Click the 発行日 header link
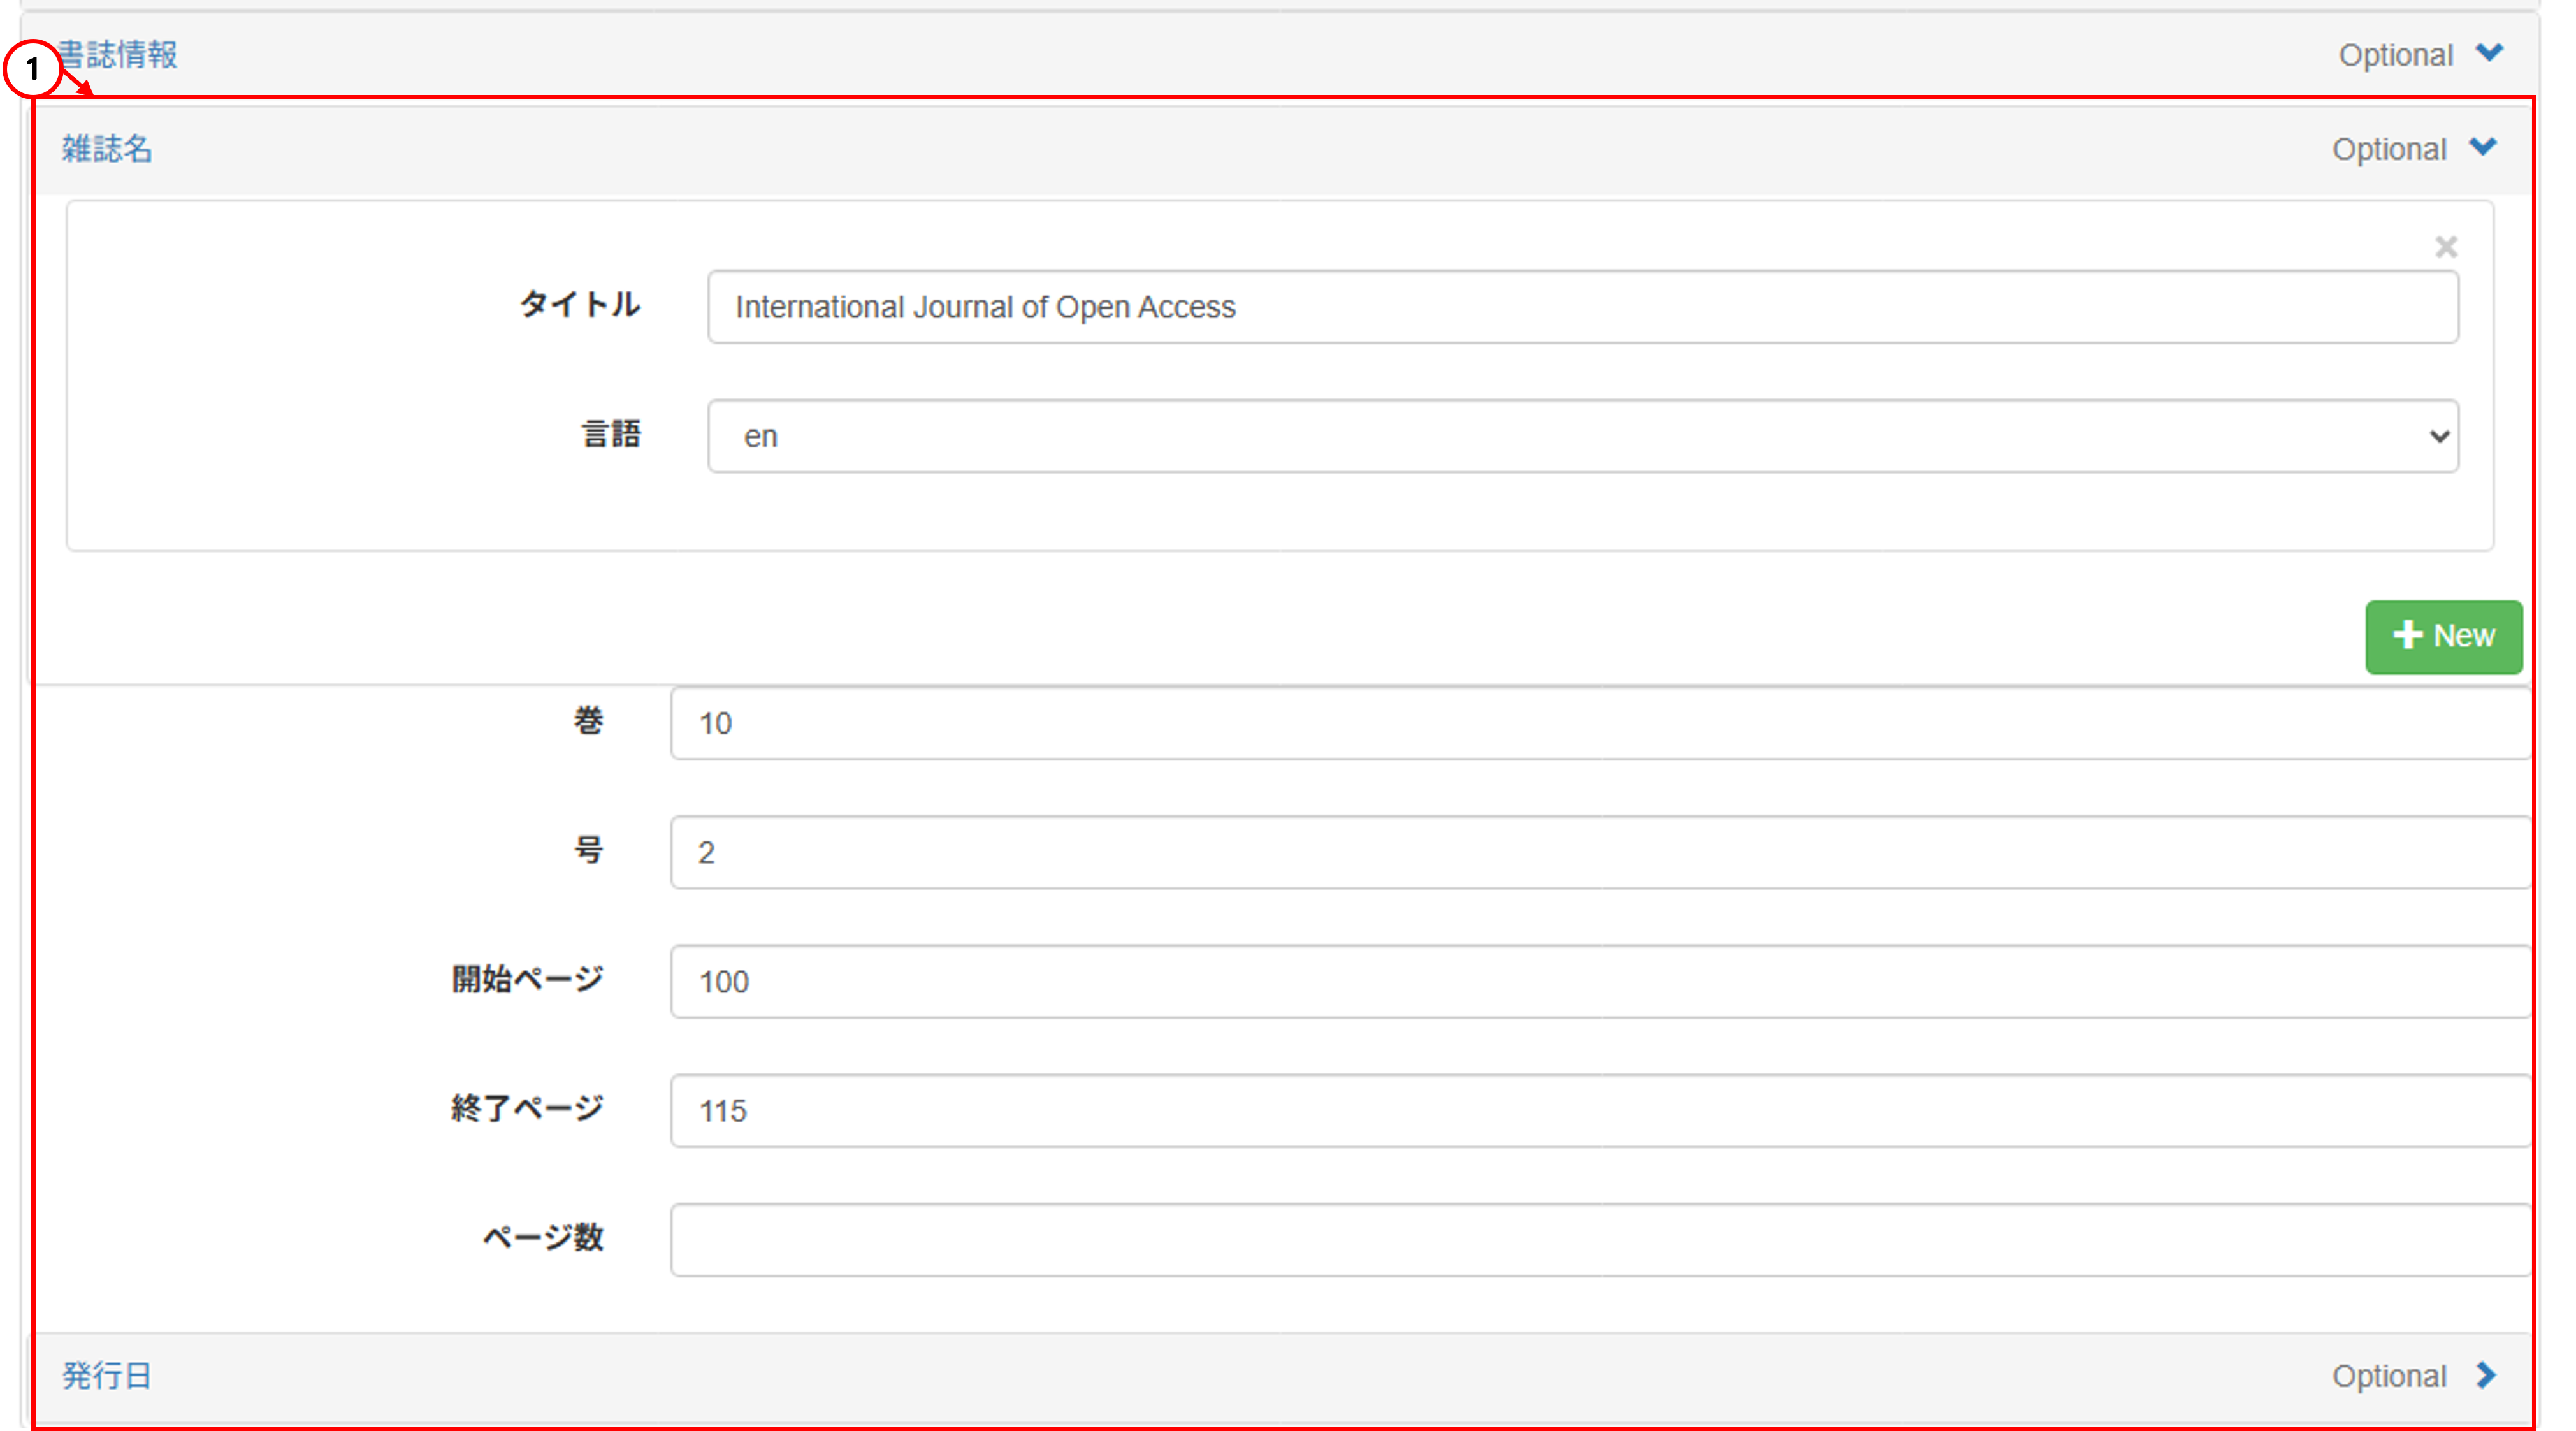The height and width of the screenshot is (1431, 2576). (107, 1376)
